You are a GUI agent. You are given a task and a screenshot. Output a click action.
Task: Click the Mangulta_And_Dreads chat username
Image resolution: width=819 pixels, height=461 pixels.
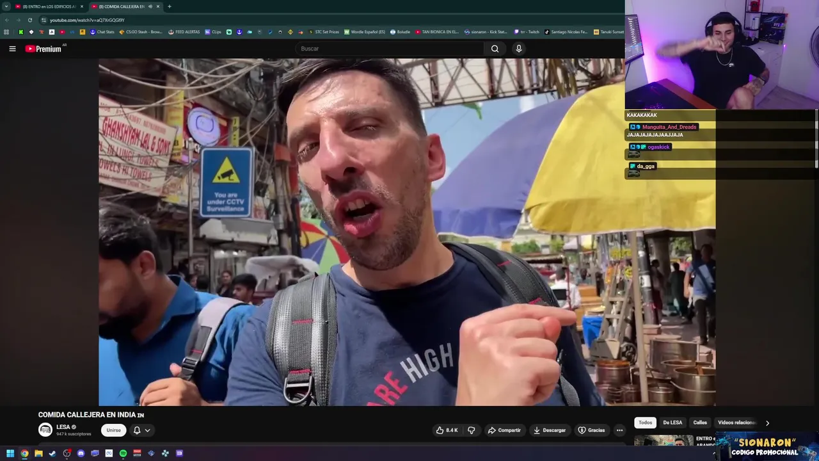pos(669,127)
